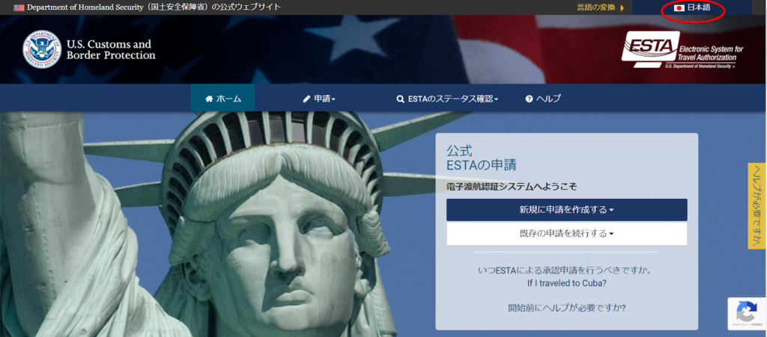The width and height of the screenshot is (767, 337).
Task: Click the pencil icon beside 申請
Action: point(306,99)
